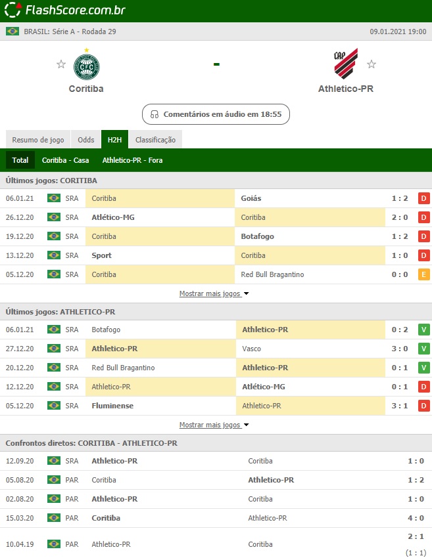Click the PAR label in the 05.08.20 row
This screenshot has height=560, width=432.
(x=72, y=480)
